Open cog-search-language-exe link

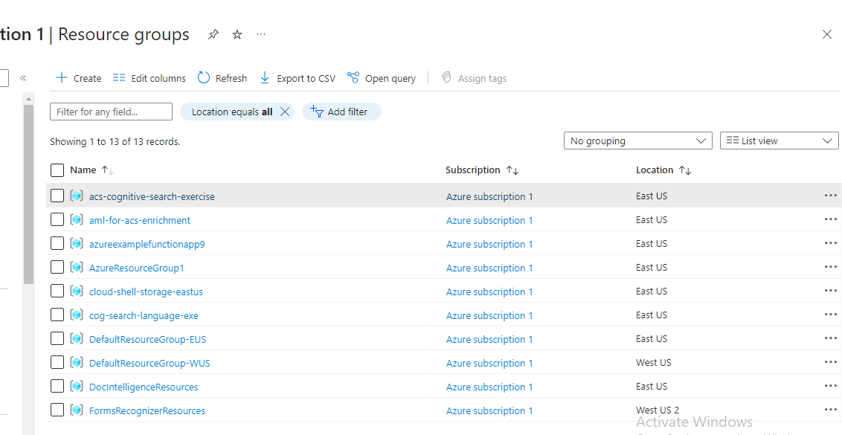click(144, 315)
